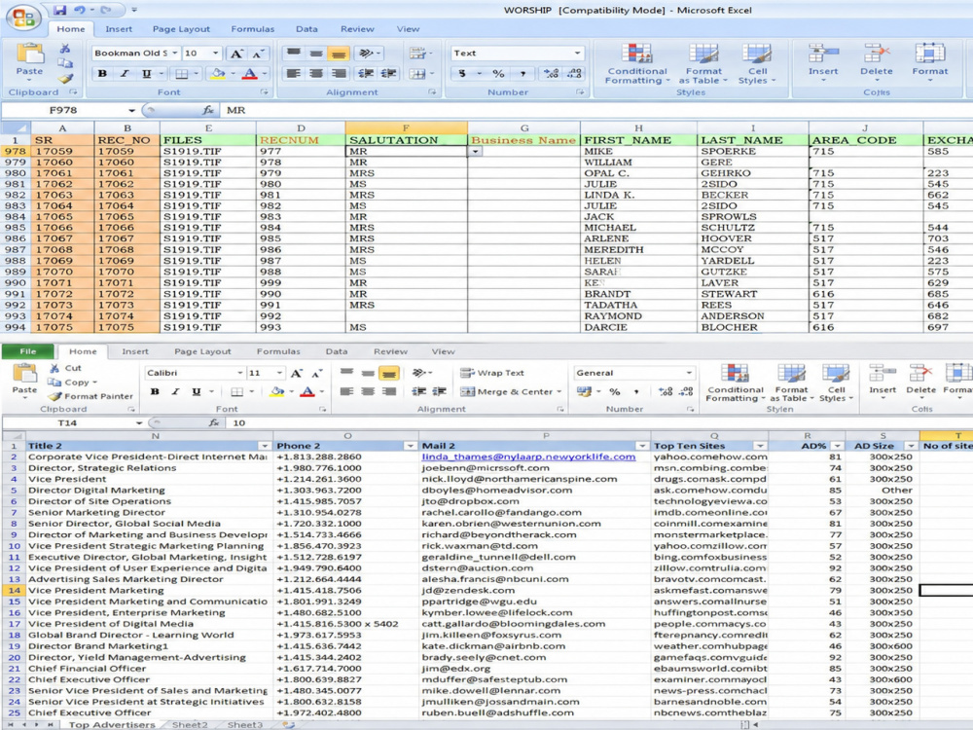Click the Delete cells icon in the top ribbon
The width and height of the screenshot is (973, 730).
click(876, 54)
